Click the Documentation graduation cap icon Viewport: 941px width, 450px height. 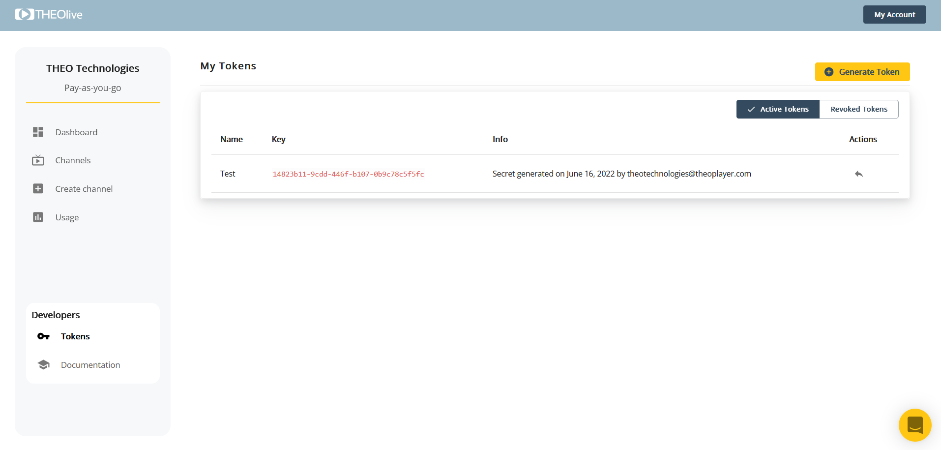[43, 365]
